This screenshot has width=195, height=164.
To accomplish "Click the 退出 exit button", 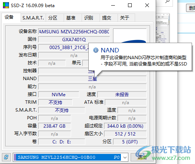I will pyautogui.click(x=142, y=157).
